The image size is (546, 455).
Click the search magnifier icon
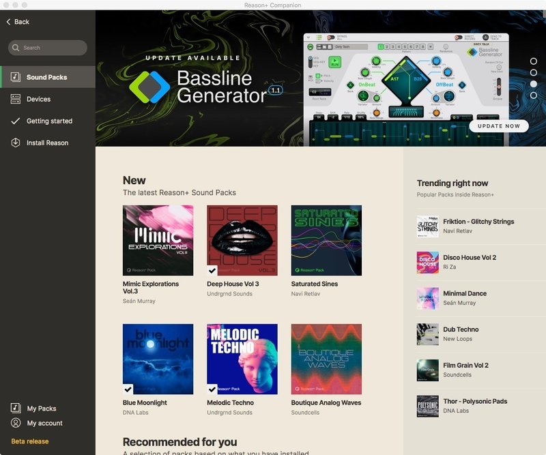[x=16, y=48]
